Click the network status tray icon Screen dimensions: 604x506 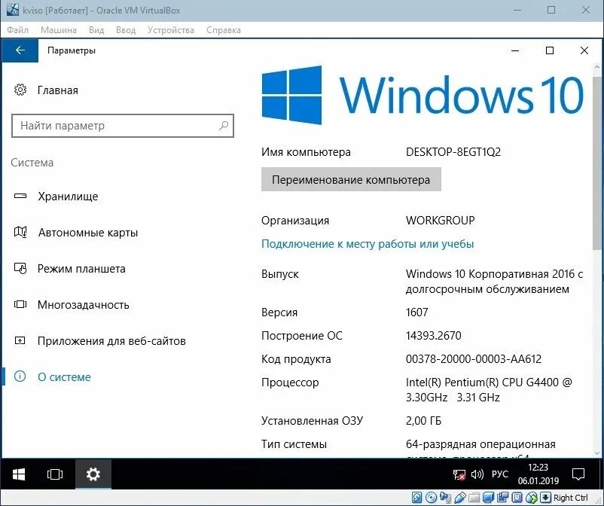pos(459,474)
